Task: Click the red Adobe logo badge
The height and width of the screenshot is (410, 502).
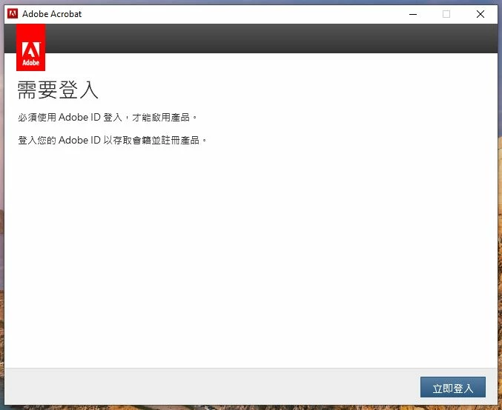Action: coord(30,47)
